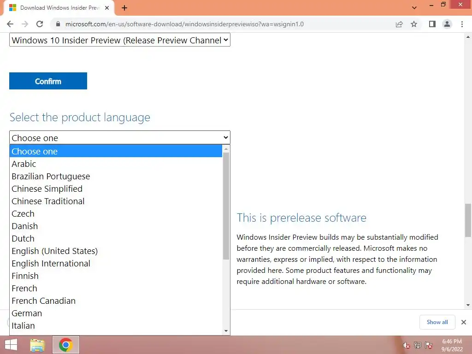Click the address bar URL
Viewport: 472px width, 354px height.
(184, 24)
